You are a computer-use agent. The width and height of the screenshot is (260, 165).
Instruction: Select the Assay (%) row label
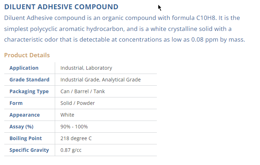tap(21, 127)
